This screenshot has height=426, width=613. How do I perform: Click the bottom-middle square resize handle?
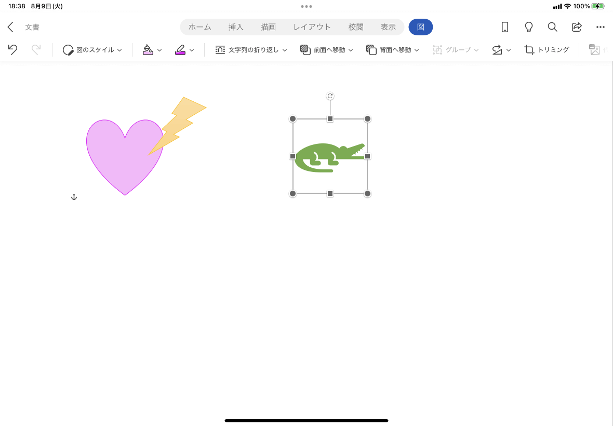(x=330, y=193)
